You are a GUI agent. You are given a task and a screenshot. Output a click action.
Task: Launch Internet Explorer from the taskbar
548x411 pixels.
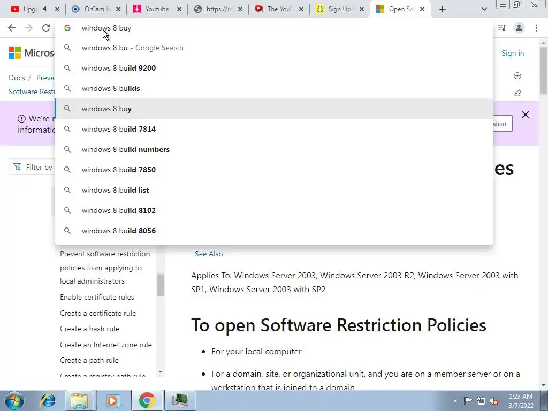pyautogui.click(x=48, y=400)
